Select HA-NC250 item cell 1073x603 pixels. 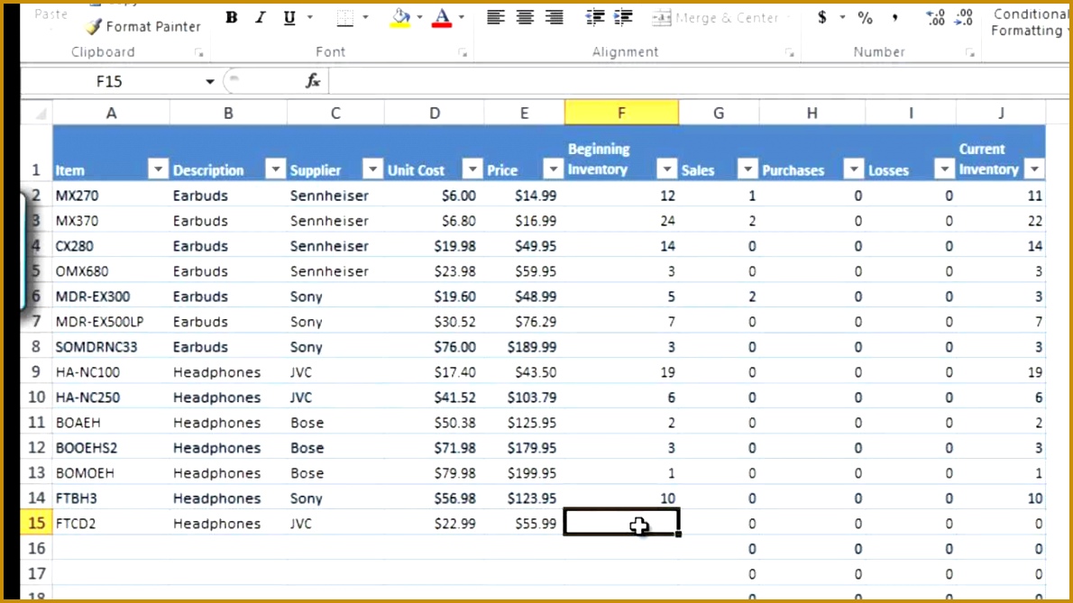(112, 397)
